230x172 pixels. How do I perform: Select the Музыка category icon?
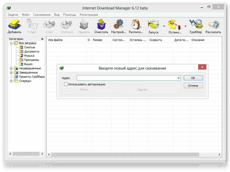(21, 55)
